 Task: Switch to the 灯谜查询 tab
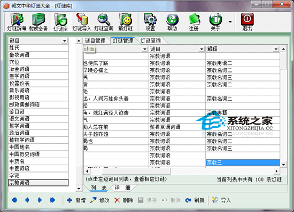150,40
